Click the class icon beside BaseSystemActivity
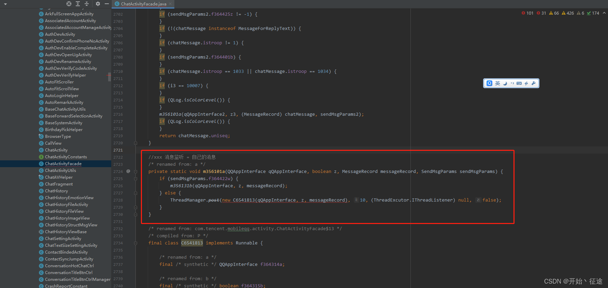 point(41,123)
